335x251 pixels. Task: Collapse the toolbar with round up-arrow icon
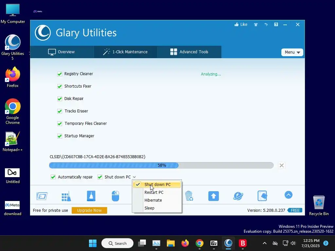pos(289,195)
